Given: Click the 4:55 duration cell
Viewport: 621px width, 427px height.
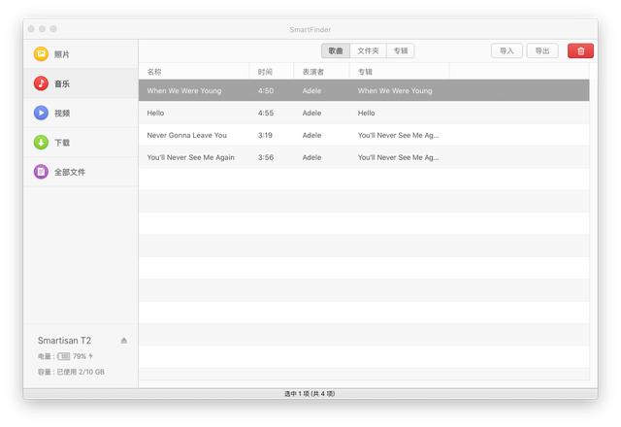Looking at the screenshot, I should click(x=266, y=113).
